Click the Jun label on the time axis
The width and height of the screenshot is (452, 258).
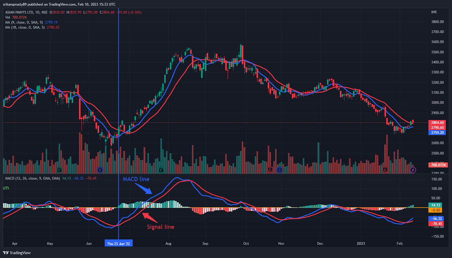tap(89, 244)
